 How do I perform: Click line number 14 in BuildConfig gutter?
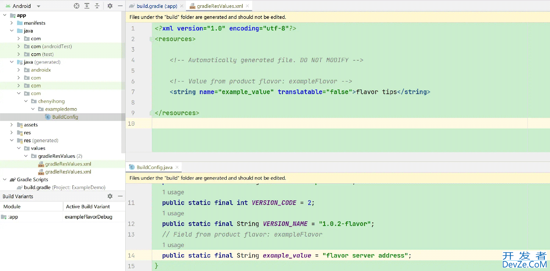[131, 255]
